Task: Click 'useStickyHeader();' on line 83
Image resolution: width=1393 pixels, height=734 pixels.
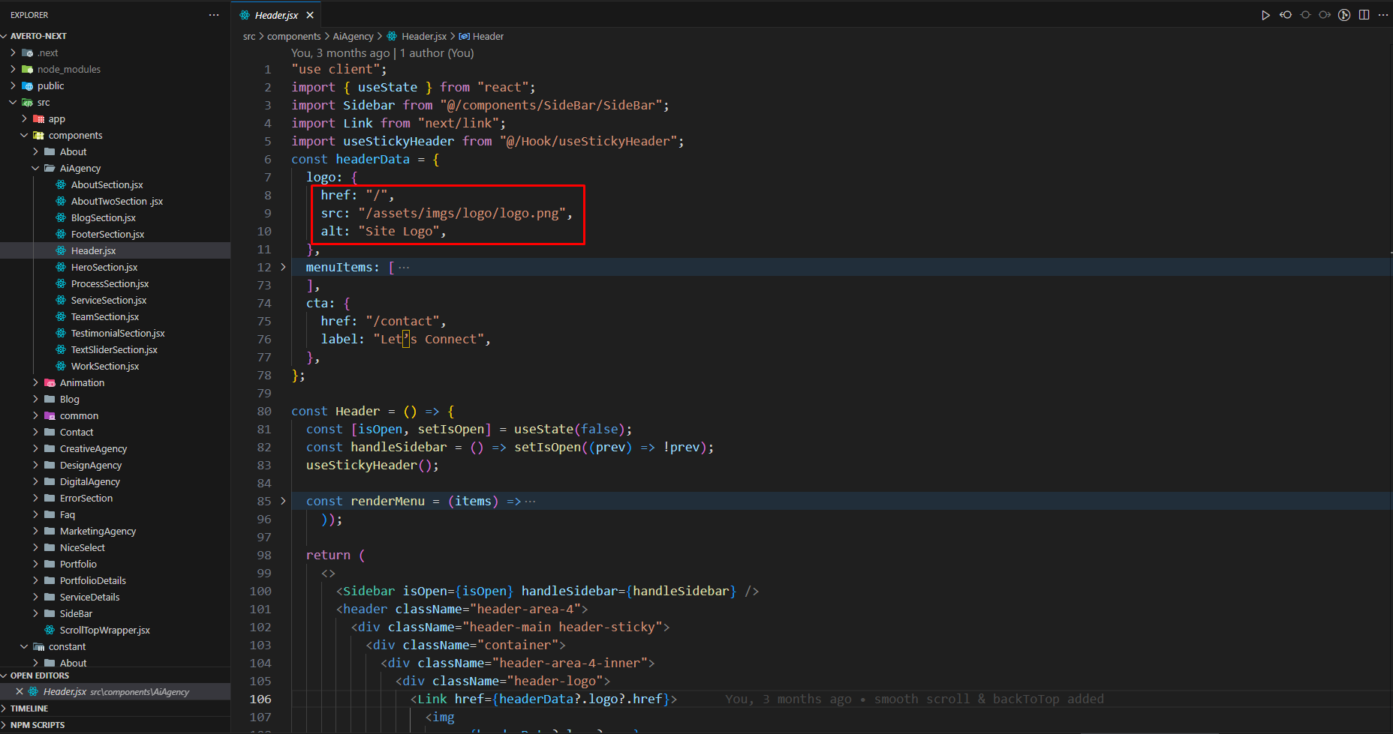Action: [x=372, y=465]
